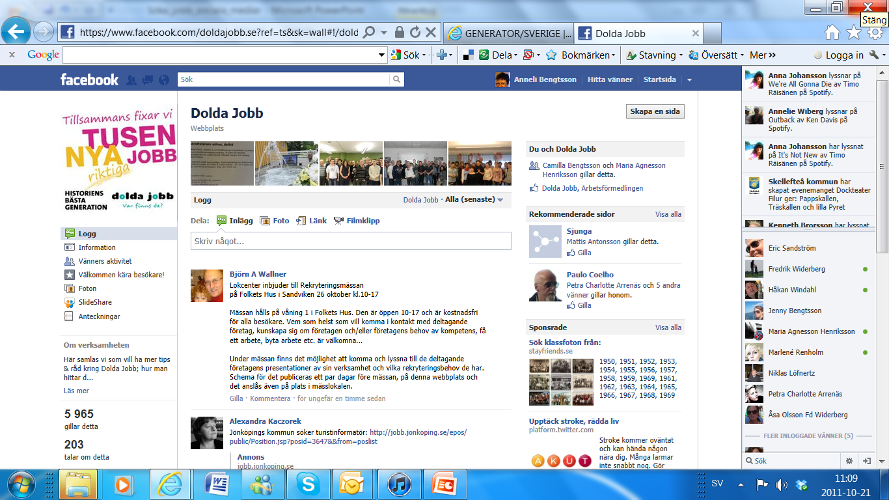889x500 pixels.
Task: Open Logg in left sidebar
Action: pyautogui.click(x=118, y=234)
